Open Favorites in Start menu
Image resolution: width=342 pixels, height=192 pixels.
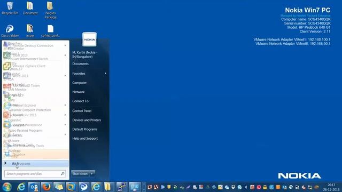79,74
